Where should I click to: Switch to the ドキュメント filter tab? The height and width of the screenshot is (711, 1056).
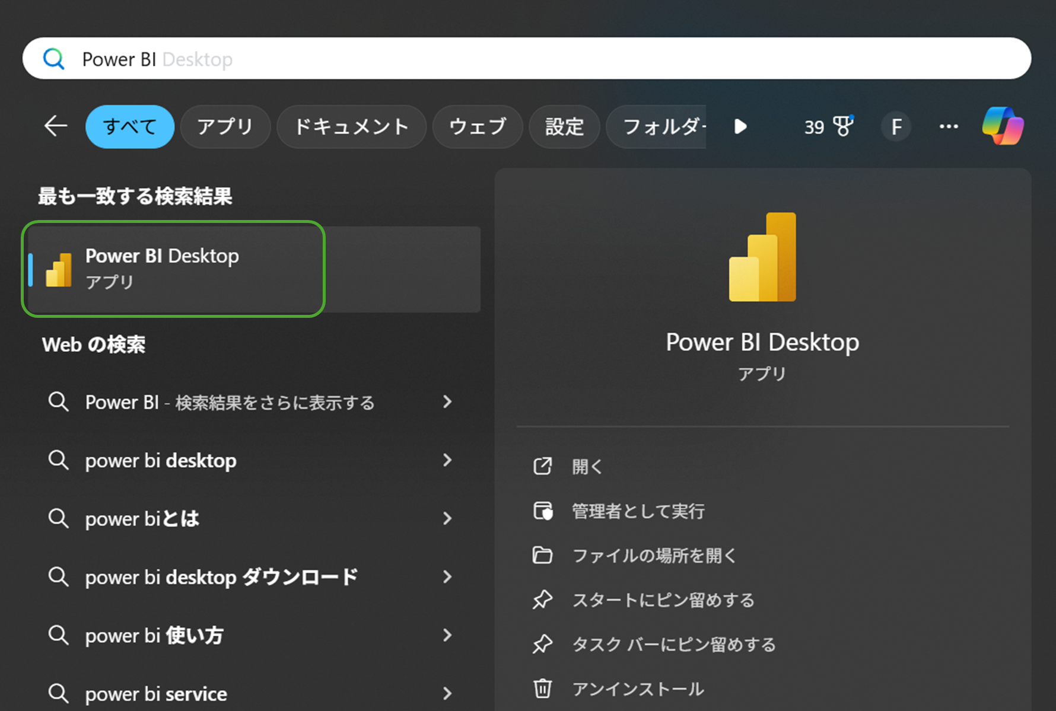point(351,126)
